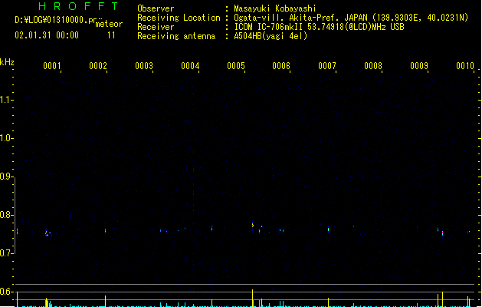This screenshot has height=307, width=482.
Task: Click the 'meteor' label
Action: (x=109, y=24)
